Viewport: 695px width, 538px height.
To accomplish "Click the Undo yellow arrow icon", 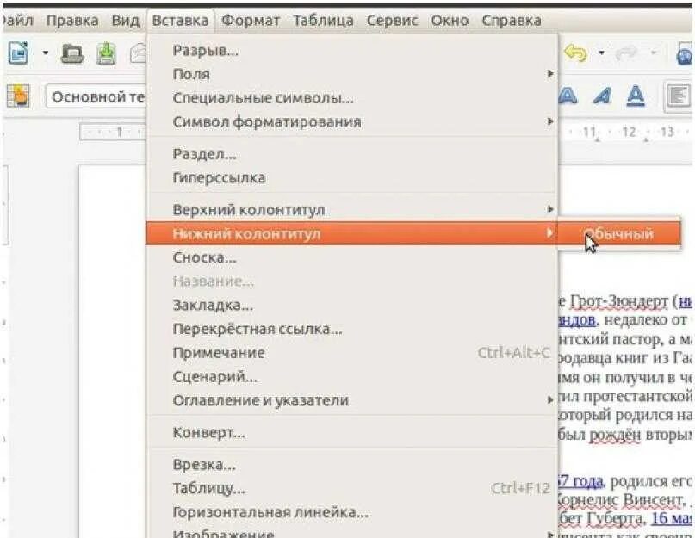I will 575,53.
